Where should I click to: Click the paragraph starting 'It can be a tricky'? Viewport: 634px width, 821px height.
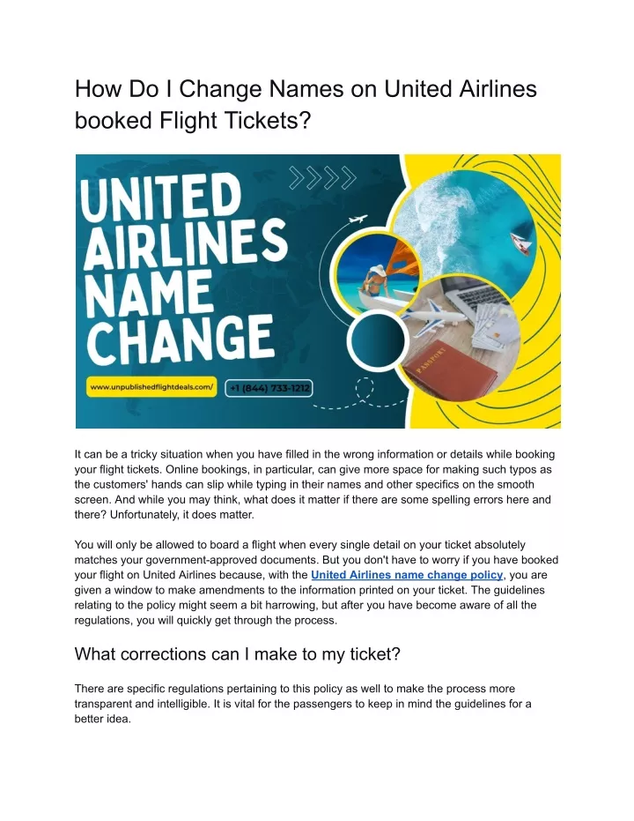[314, 484]
